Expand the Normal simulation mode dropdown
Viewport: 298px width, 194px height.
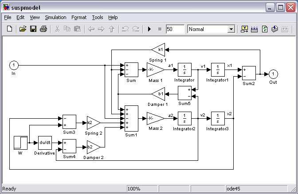click(231, 29)
